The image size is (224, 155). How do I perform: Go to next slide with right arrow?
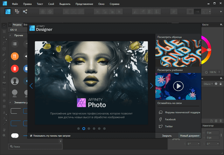pyautogui.click(x=151, y=86)
